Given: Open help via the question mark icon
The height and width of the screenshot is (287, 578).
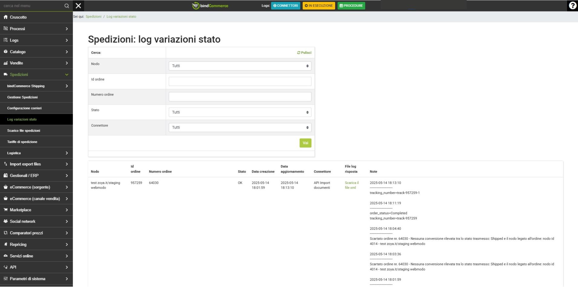Looking at the screenshot, I should [572, 6].
